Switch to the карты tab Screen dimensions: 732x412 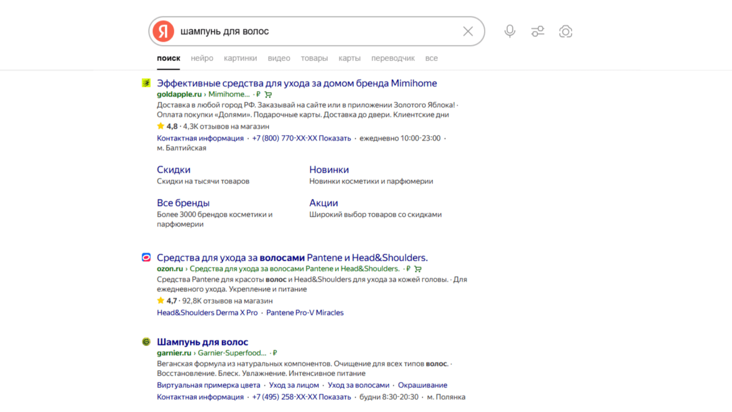click(349, 58)
